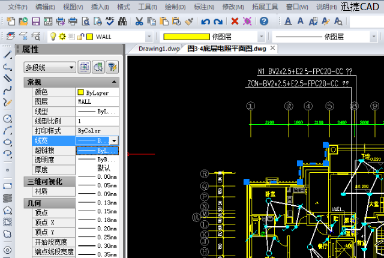Select 0.13mm lineweight
The image size is (384, 258).
pos(97,202)
